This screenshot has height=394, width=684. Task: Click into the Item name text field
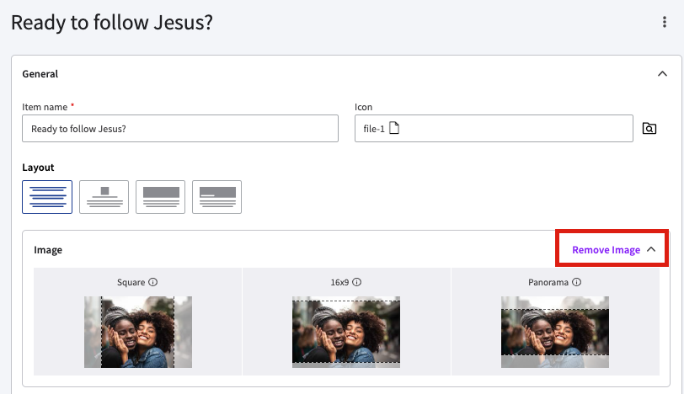179,129
